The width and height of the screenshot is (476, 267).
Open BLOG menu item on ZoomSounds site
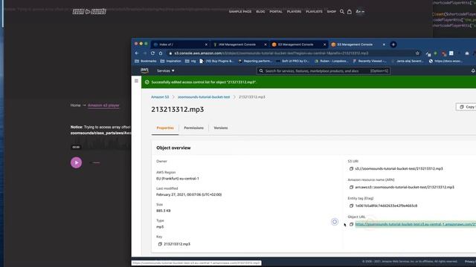click(260, 12)
